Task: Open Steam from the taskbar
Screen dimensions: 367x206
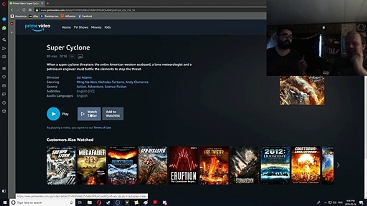Action: click(108, 203)
